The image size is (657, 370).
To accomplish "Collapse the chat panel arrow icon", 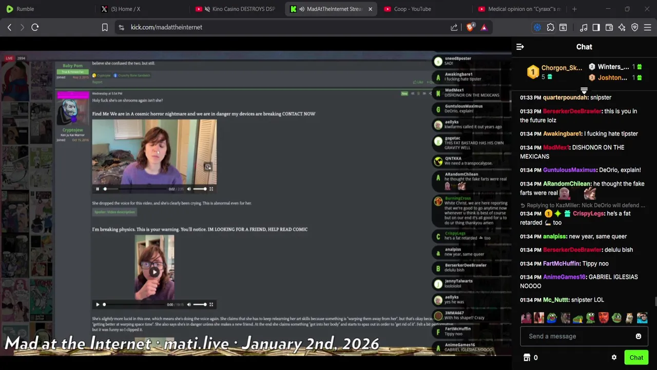I will click(x=520, y=47).
